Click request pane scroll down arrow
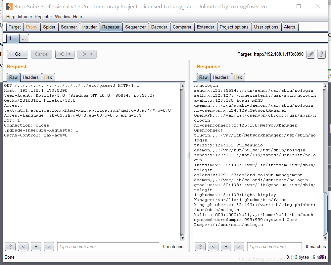331x265 pixels. [183, 238]
